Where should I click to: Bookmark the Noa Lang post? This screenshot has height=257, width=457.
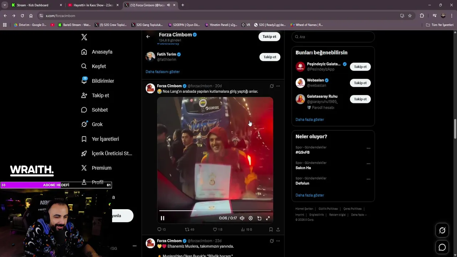pos(271,230)
